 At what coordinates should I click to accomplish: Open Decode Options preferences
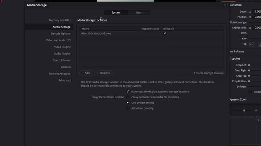point(61,34)
